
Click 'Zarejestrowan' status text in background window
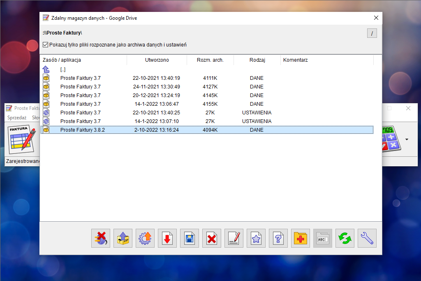pyautogui.click(x=23, y=161)
